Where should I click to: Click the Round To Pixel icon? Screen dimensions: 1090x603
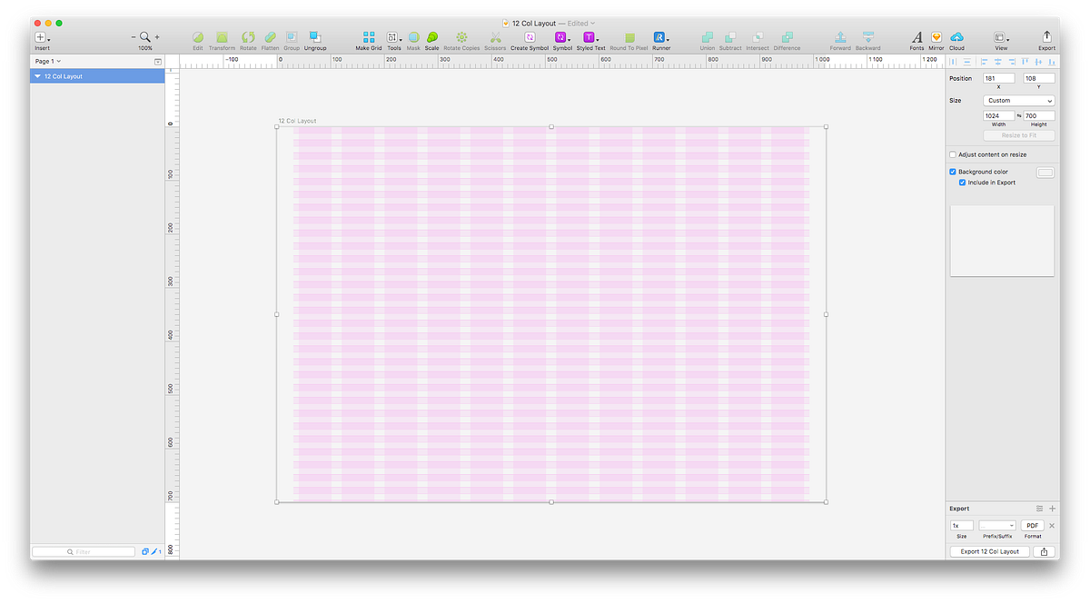click(x=629, y=37)
